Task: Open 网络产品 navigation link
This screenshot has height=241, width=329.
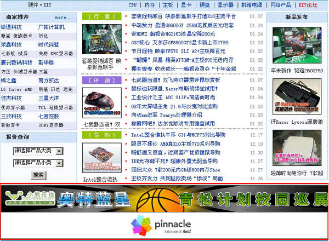Action: 281,5
